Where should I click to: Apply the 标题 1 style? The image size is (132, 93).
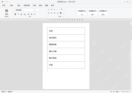point(93,12)
